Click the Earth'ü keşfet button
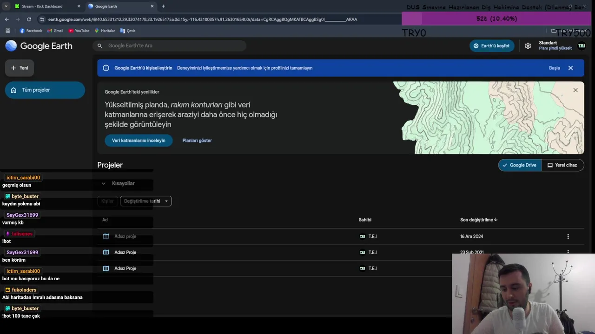 pos(492,46)
